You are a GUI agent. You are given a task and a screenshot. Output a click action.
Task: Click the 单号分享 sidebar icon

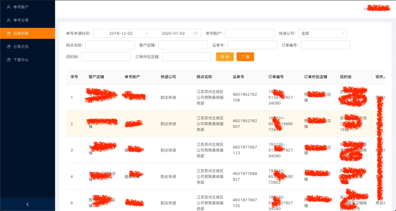click(x=8, y=20)
